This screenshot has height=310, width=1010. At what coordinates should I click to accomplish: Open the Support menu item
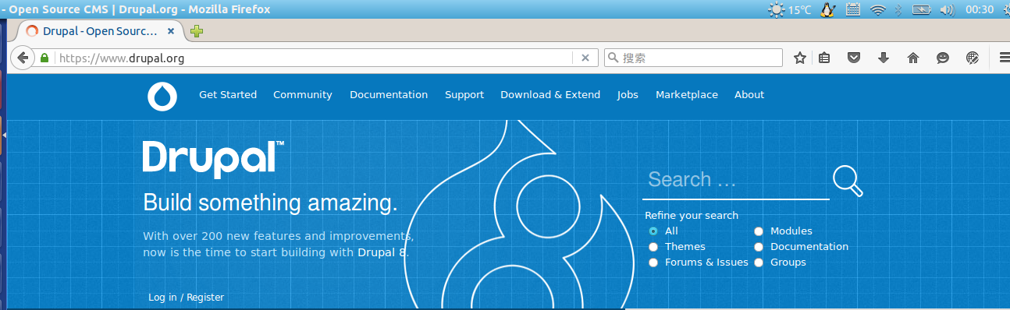(x=464, y=95)
